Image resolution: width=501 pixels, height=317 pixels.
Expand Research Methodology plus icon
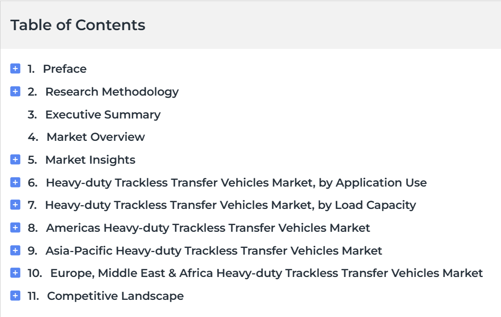[x=16, y=91]
